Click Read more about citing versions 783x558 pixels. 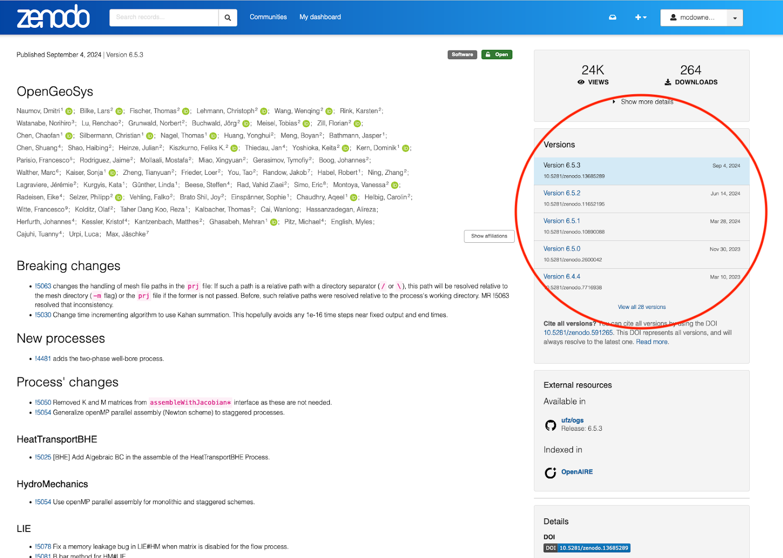click(x=651, y=342)
